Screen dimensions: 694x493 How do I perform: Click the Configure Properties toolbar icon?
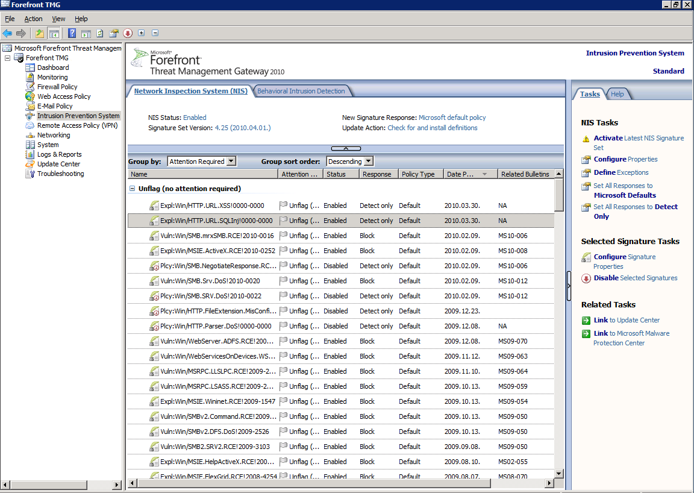[114, 33]
